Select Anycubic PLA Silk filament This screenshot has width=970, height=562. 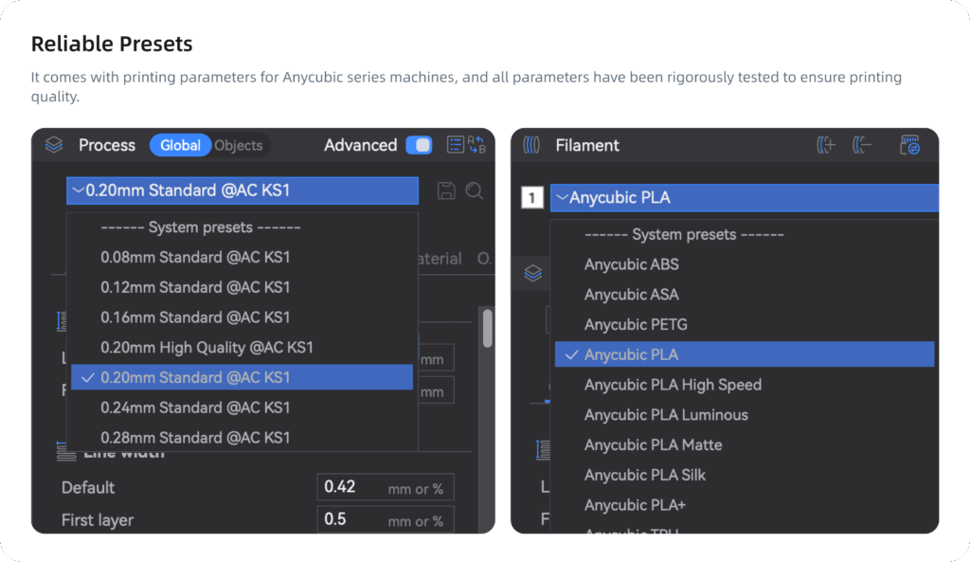647,475
